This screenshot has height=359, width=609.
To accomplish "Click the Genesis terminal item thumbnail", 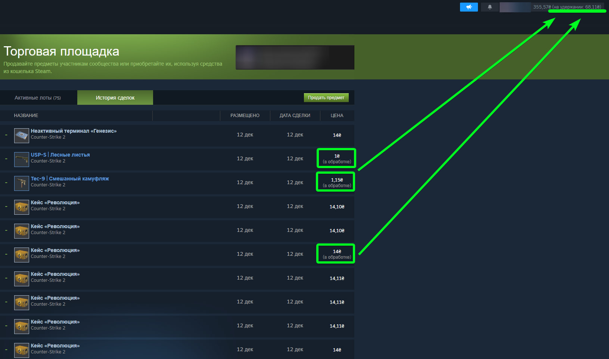I will [x=22, y=136].
